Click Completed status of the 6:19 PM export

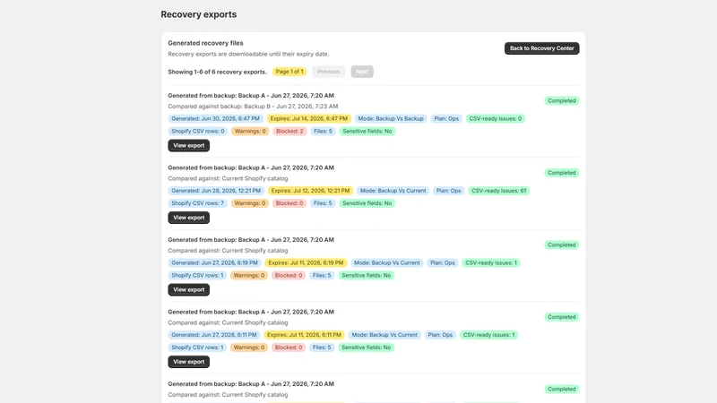[x=562, y=245]
